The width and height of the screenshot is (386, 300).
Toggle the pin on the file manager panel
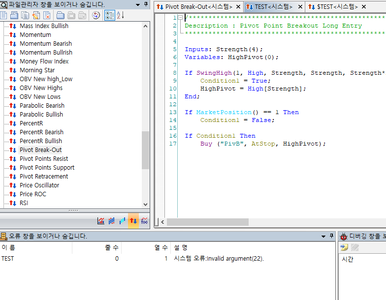point(145,4)
